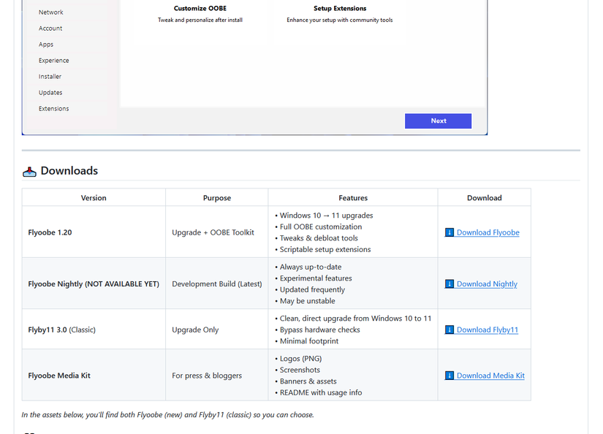This screenshot has width=603, height=434.
Task: Click the Features column header
Action: [353, 198]
